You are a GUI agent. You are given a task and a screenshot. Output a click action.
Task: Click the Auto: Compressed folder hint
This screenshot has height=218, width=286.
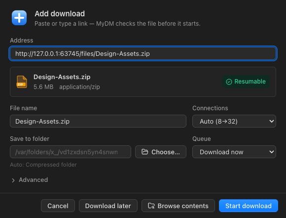[x=43, y=165]
